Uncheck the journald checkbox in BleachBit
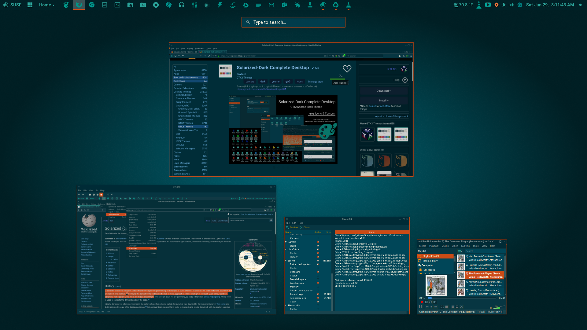 (x=318, y=242)
